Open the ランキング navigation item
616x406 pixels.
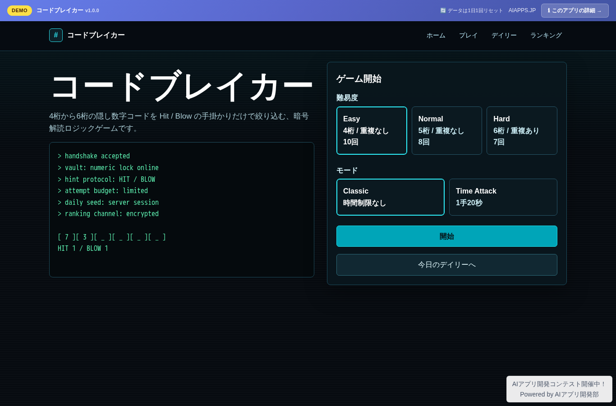[x=546, y=36]
